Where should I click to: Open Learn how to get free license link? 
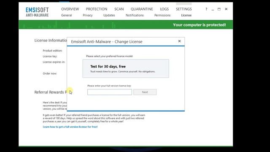[x=70, y=127]
